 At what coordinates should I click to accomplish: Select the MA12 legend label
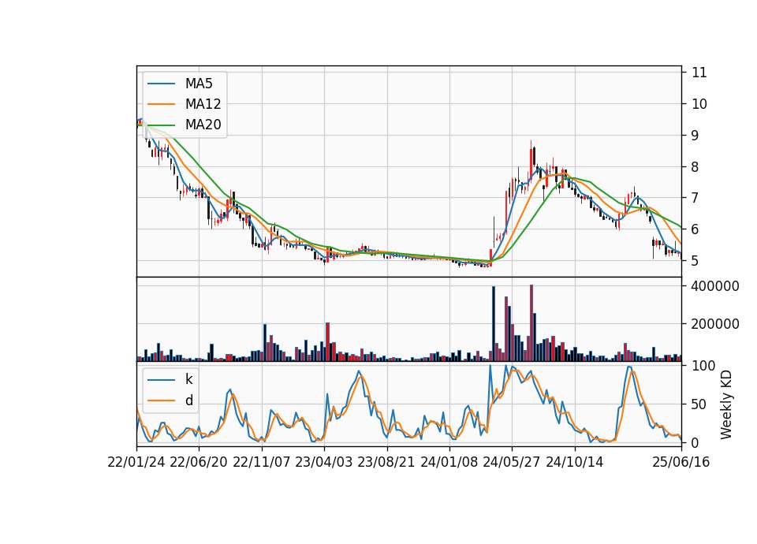[x=203, y=104]
